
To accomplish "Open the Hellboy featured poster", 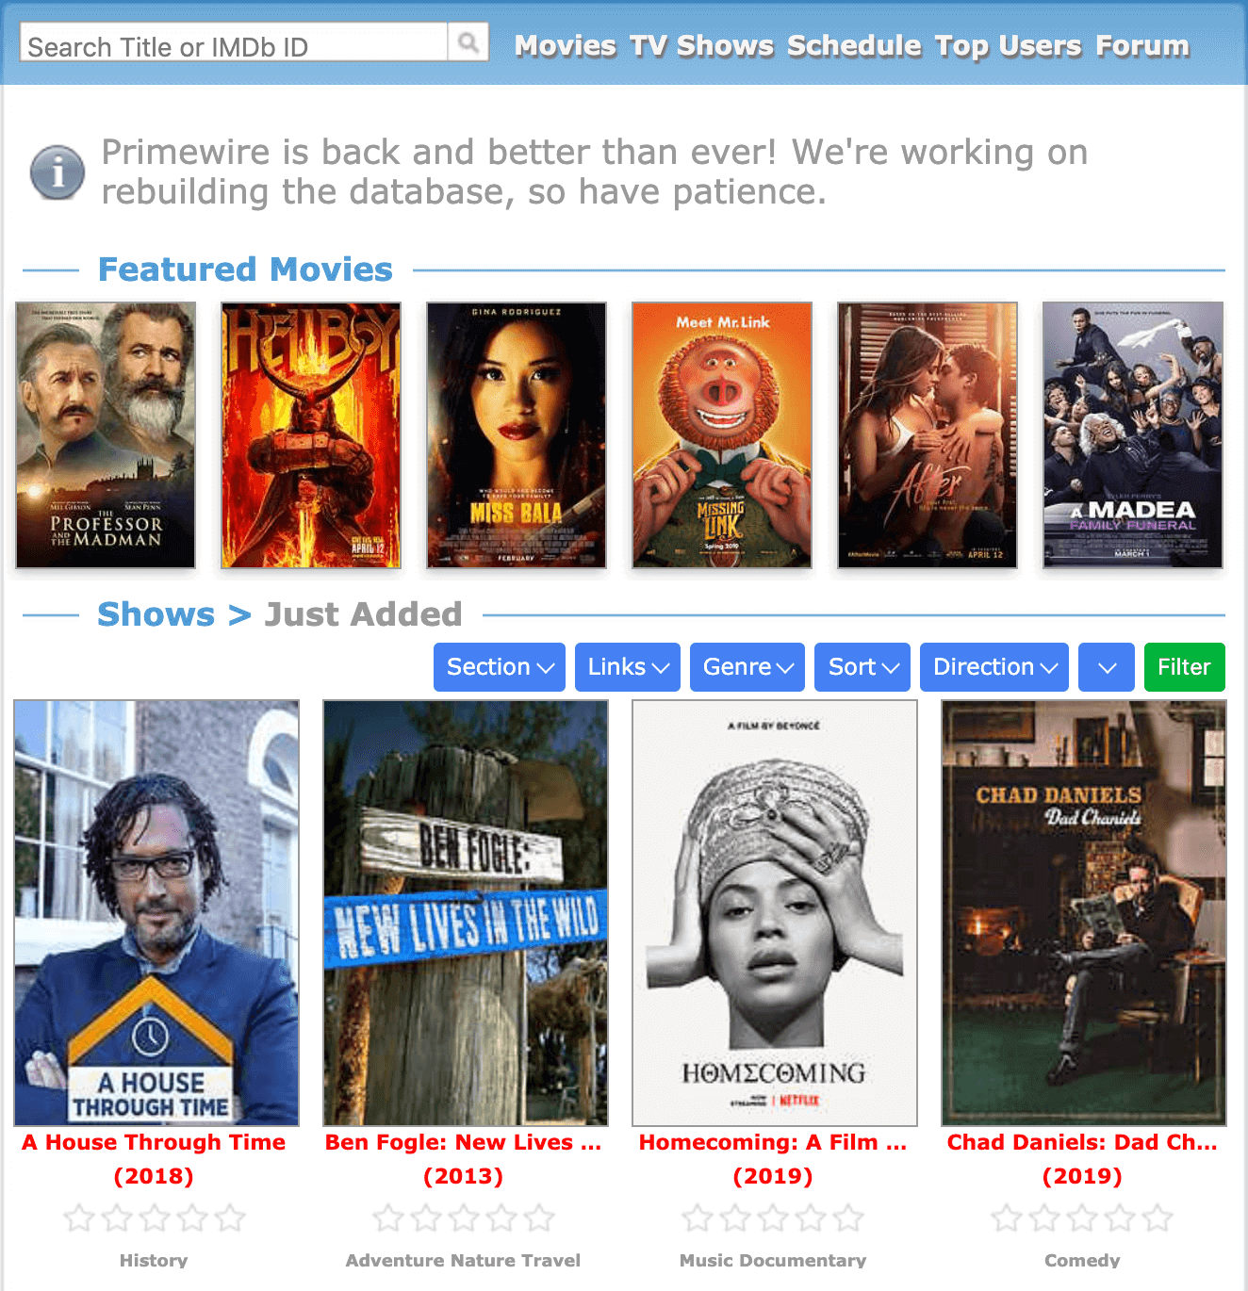I will (311, 435).
